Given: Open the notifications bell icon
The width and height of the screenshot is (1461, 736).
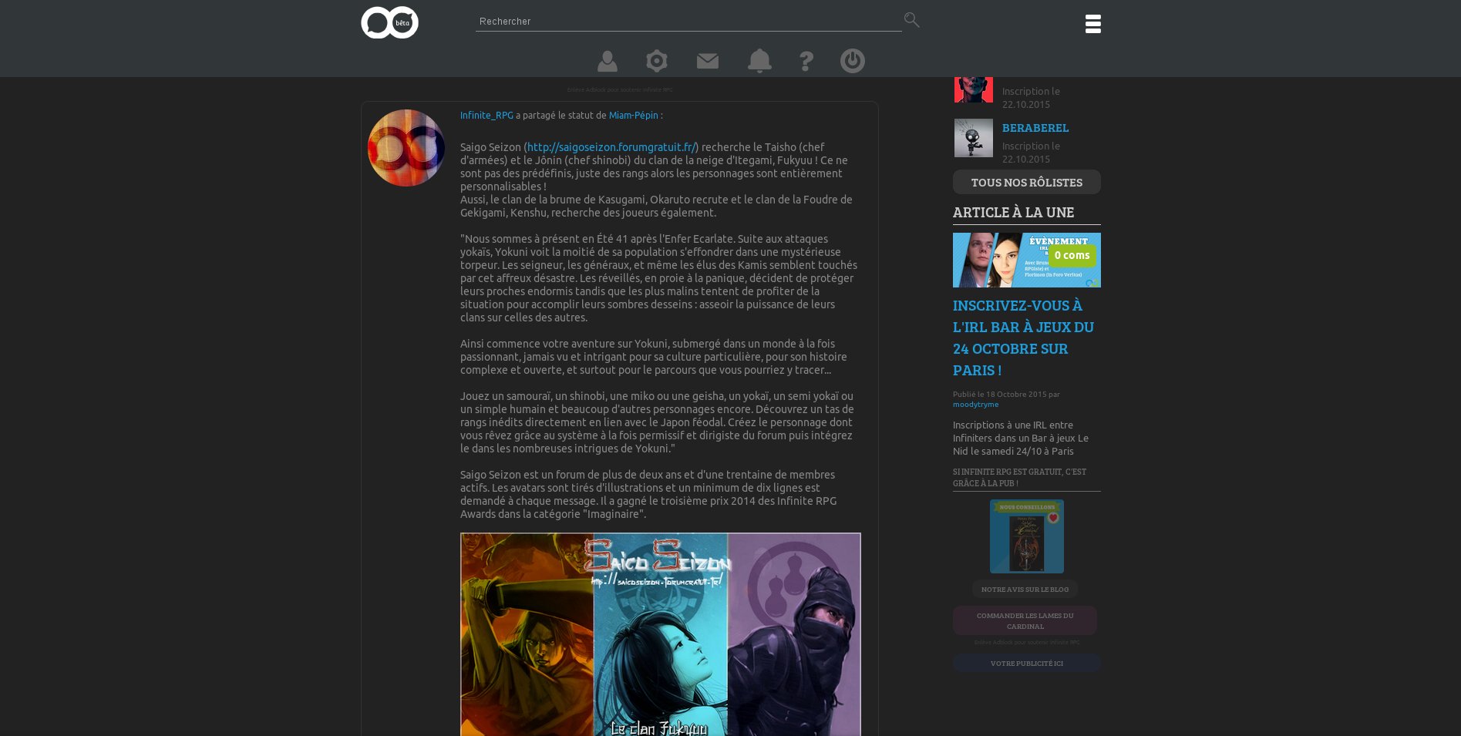Looking at the screenshot, I should [759, 61].
